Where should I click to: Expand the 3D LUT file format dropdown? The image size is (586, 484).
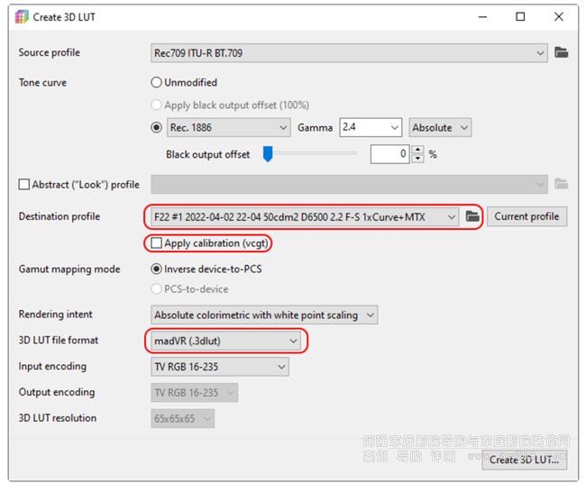click(x=224, y=341)
